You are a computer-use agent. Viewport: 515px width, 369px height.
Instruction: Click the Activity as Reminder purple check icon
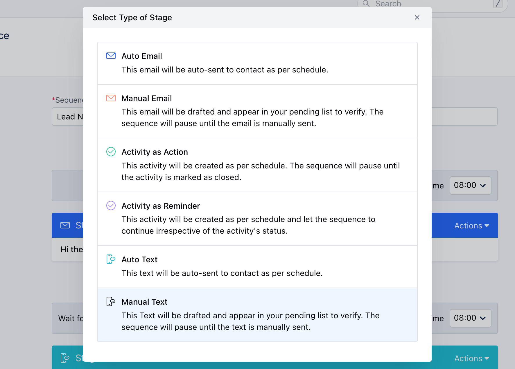click(x=111, y=206)
